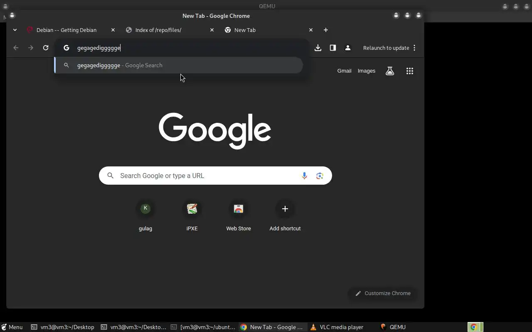
Task: Open the tab search dropdown chevron
Action: 15,30
